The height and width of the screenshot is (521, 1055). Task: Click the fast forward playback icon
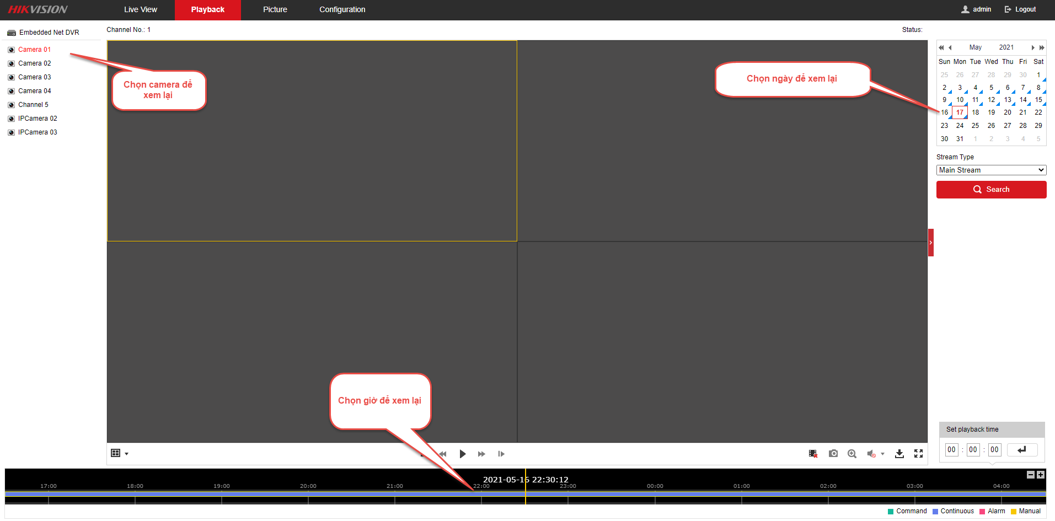point(481,454)
